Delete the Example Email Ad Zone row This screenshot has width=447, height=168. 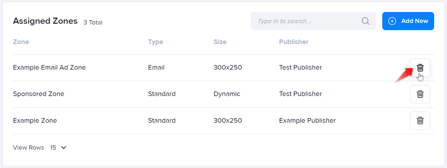[420, 68]
